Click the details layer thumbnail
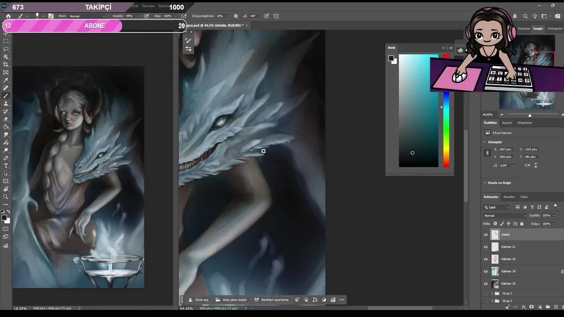This screenshot has width=564, height=317. 495,235
